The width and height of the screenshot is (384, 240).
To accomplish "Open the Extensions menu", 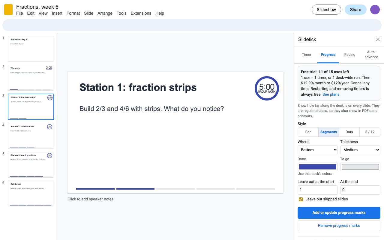I will pyautogui.click(x=141, y=13).
